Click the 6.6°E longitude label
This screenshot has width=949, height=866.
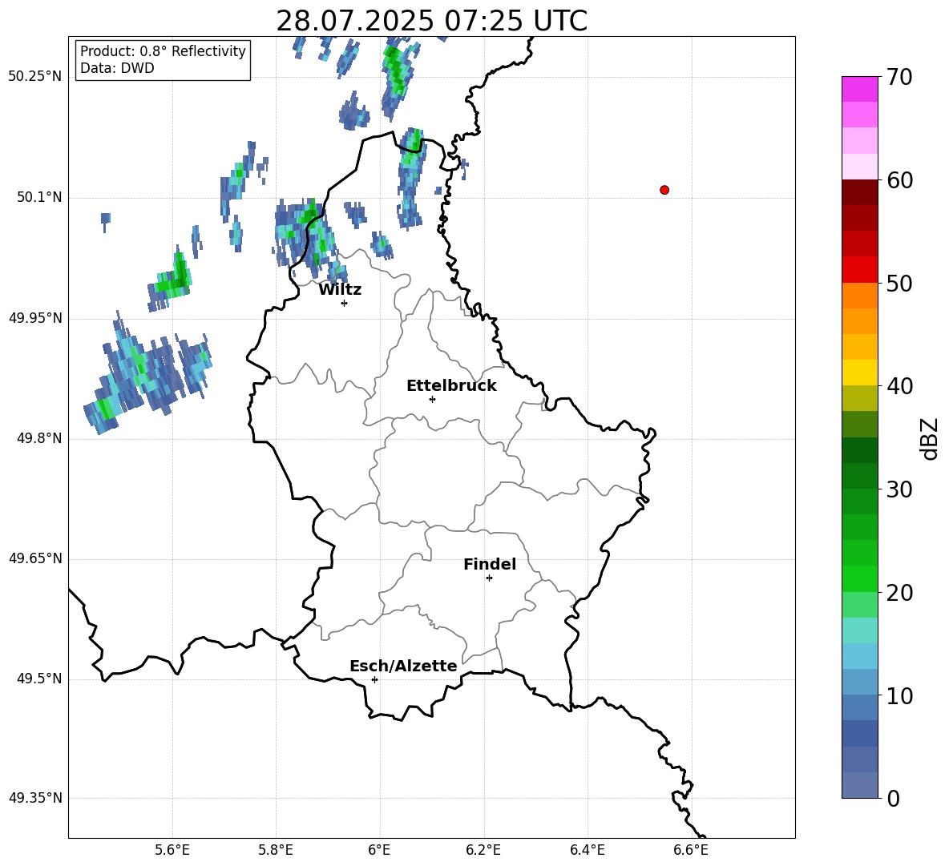click(691, 850)
